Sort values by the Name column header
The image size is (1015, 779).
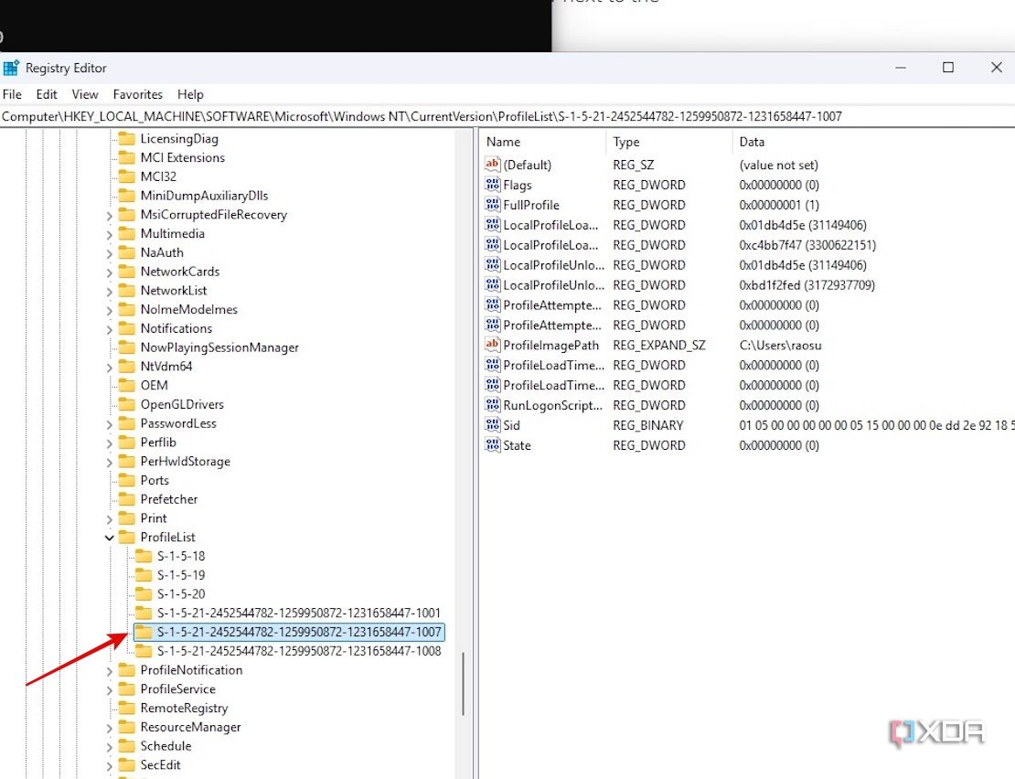(x=541, y=142)
